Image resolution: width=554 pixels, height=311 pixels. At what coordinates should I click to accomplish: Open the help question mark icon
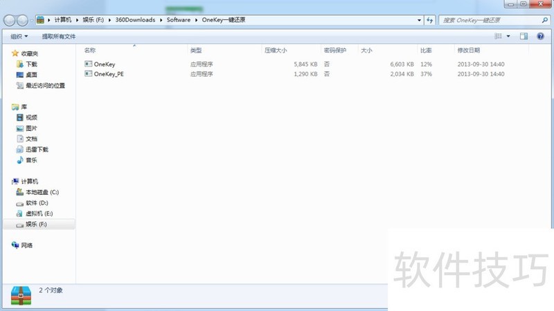540,36
